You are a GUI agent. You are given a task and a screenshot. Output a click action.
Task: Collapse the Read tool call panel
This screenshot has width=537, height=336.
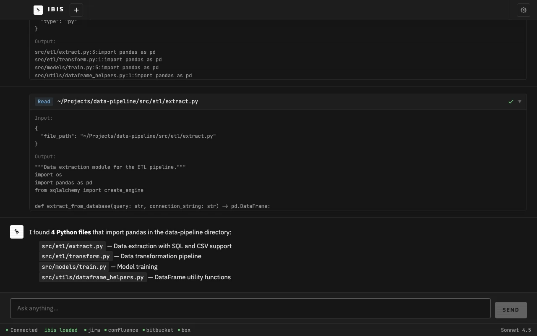coord(520,102)
